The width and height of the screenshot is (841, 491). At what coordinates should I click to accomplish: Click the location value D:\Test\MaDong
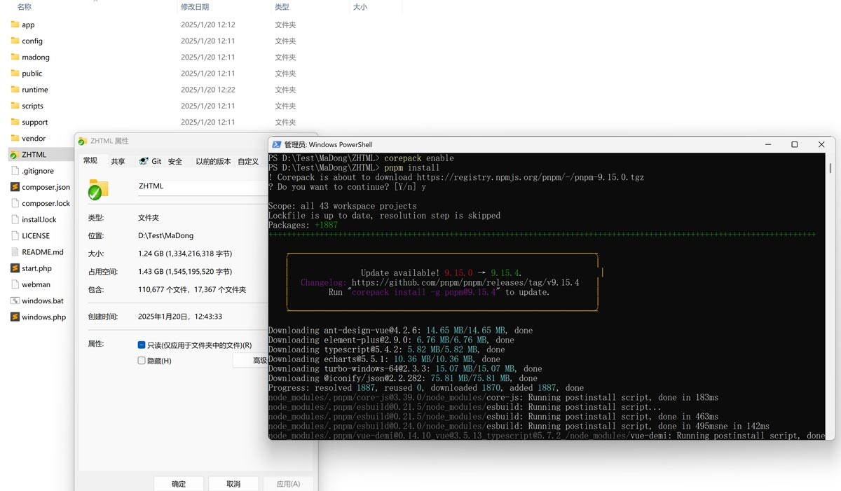click(x=165, y=236)
